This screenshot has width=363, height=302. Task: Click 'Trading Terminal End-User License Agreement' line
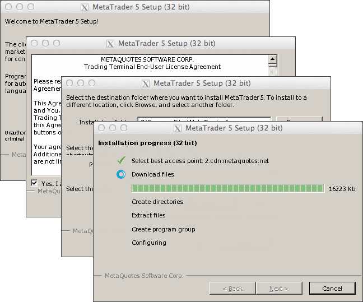pyautogui.click(x=152, y=67)
